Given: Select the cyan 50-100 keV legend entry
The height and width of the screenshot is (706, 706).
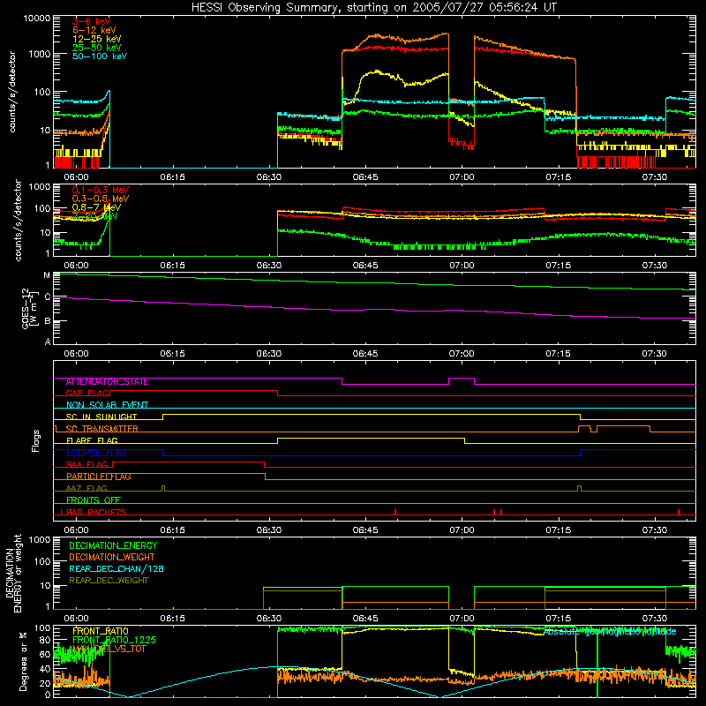Looking at the screenshot, I should [100, 56].
